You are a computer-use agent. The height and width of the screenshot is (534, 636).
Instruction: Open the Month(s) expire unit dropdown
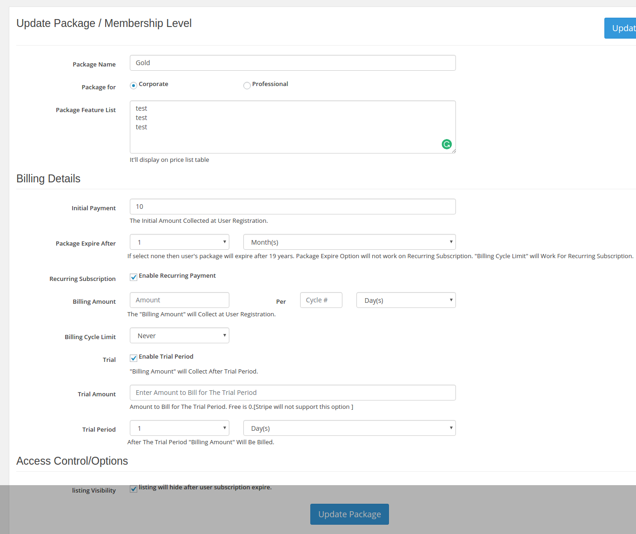pyautogui.click(x=349, y=242)
